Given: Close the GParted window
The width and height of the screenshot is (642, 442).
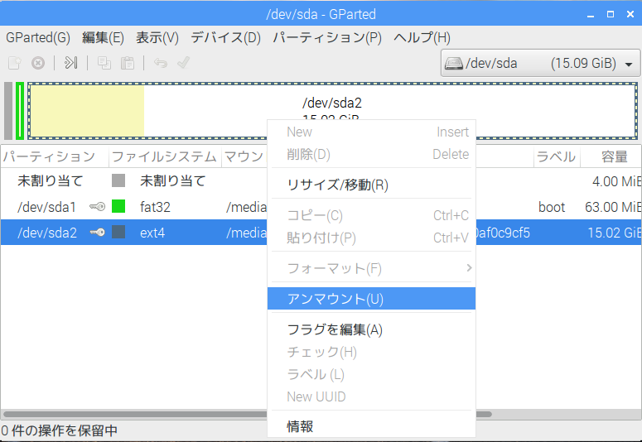Looking at the screenshot, I should [630, 14].
